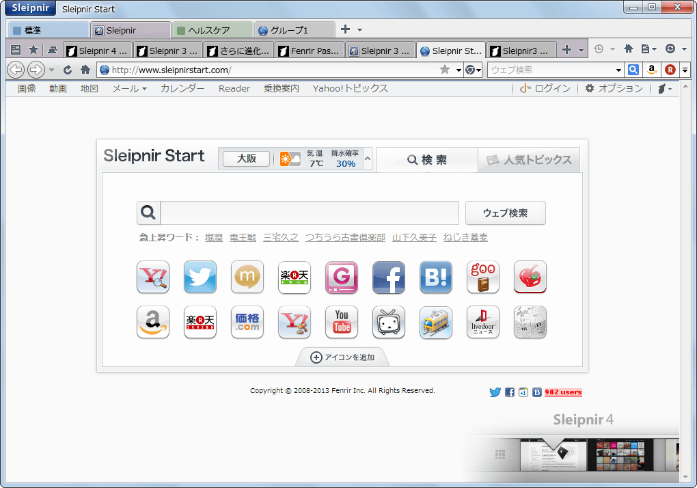Open the large Twitter bird tile
The image size is (697, 488).
point(200,277)
